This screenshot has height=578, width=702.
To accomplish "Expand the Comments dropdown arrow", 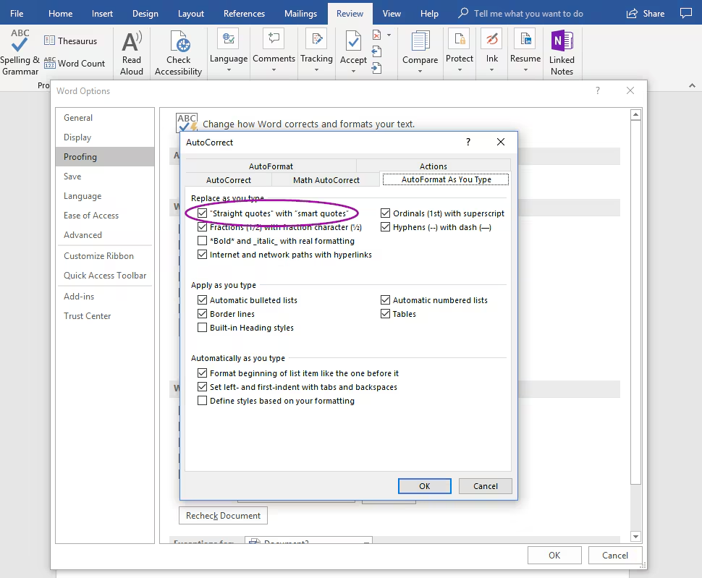I will [274, 69].
